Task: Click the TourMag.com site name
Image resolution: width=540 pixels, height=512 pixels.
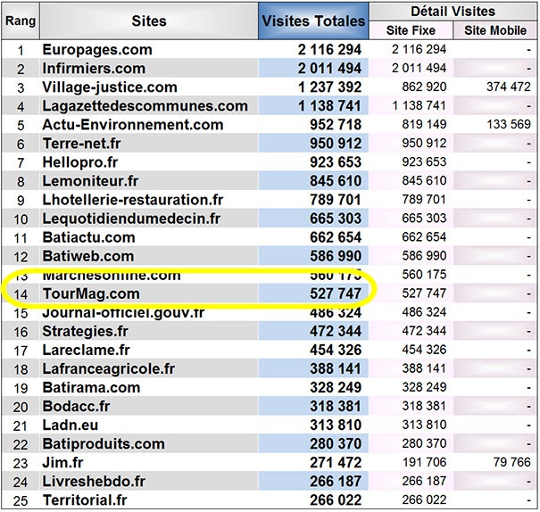Action: coord(91,293)
